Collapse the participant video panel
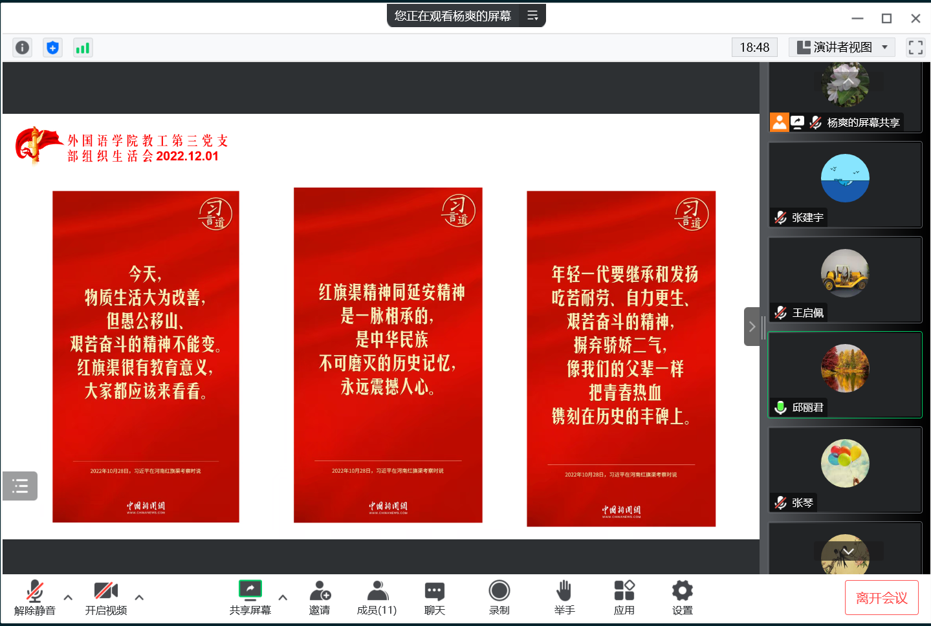 tap(751, 327)
